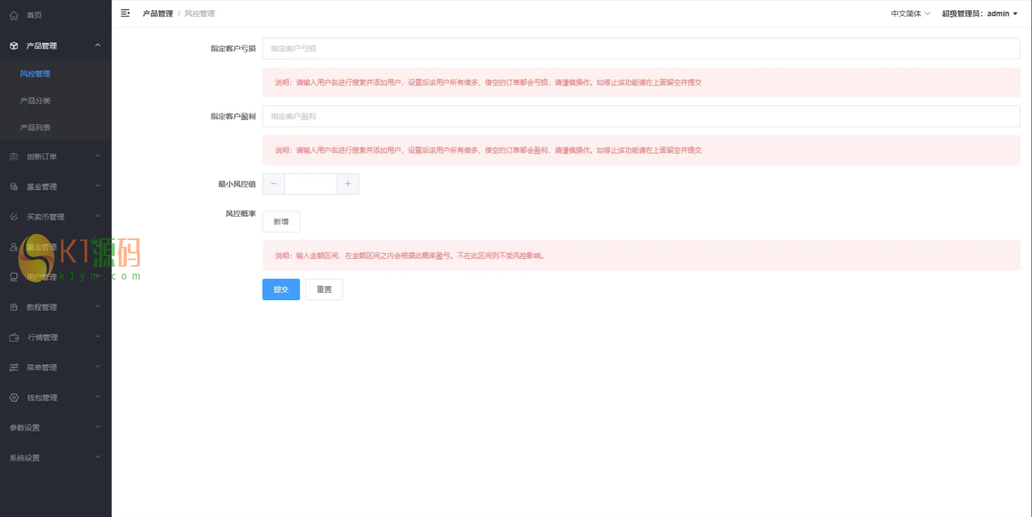Image resolution: width=1032 pixels, height=517 pixels.
Task: Click the 新增 button under 风控概率
Action: coord(281,222)
